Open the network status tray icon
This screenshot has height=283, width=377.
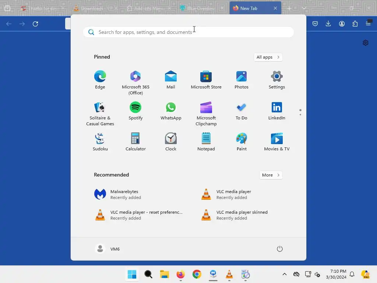pyautogui.click(x=308, y=274)
